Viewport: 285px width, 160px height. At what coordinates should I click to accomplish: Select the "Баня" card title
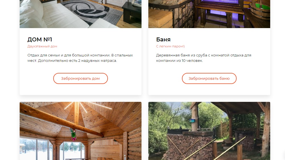coord(163,39)
